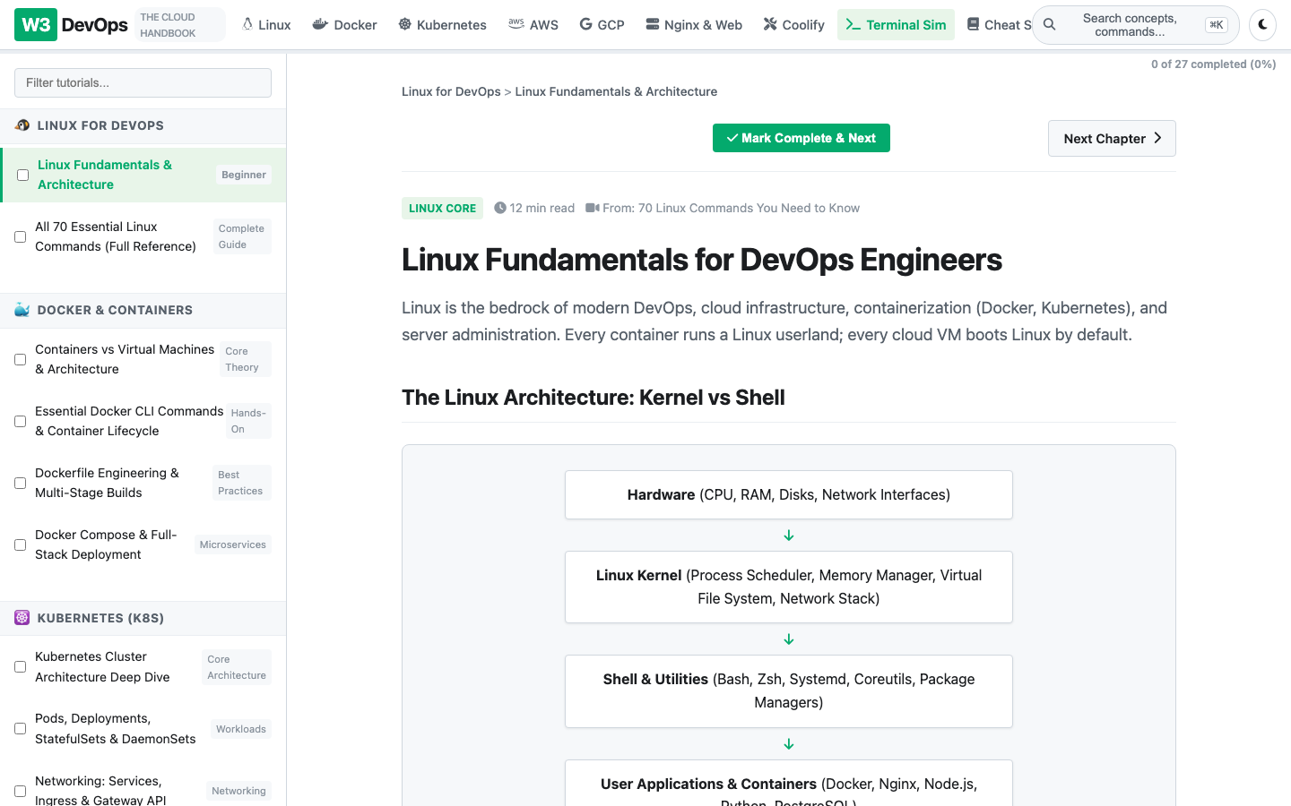The image size is (1291, 806).
Task: Collapse the DOCKER & CONTAINERS section
Action: pyautogui.click(x=143, y=310)
